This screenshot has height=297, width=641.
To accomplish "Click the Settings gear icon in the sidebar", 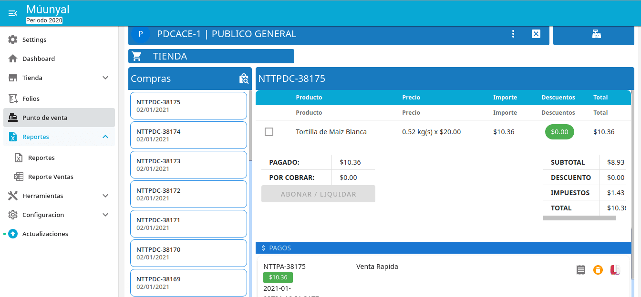I will pos(13,40).
